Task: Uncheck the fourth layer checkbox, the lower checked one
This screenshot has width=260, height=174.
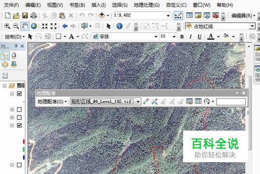Action: (x=19, y=125)
